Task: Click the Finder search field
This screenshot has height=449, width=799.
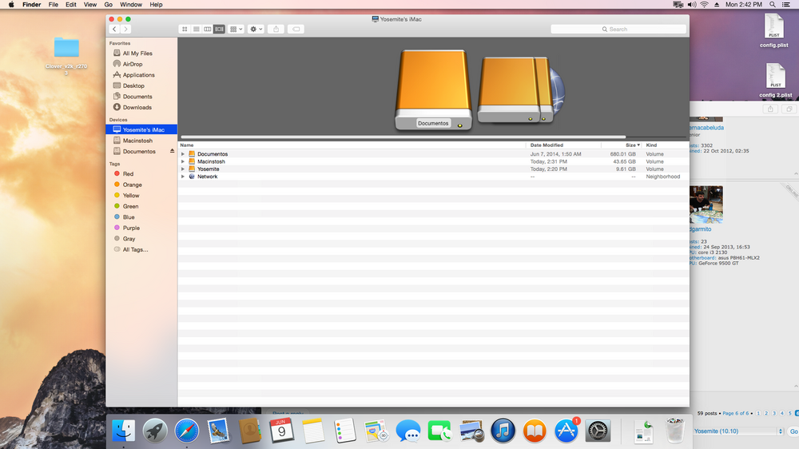Action: 618,29
